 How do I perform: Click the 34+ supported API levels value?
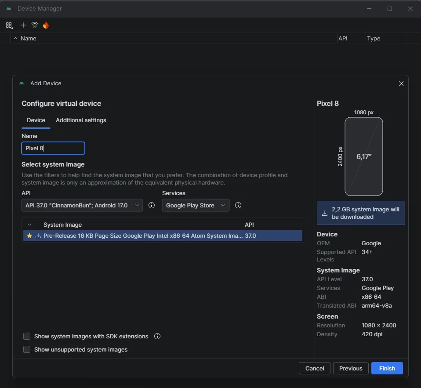pyautogui.click(x=367, y=252)
